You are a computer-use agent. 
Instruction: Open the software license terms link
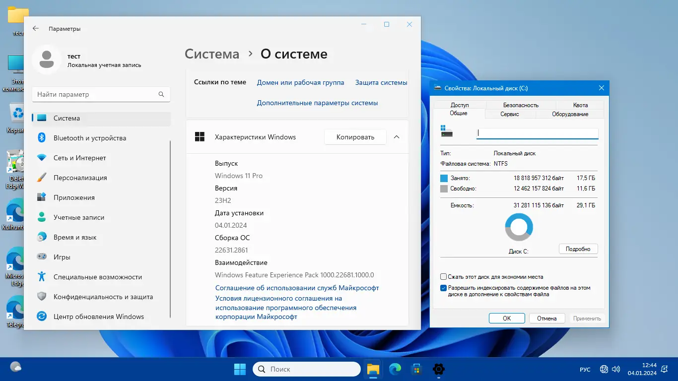[x=286, y=308]
